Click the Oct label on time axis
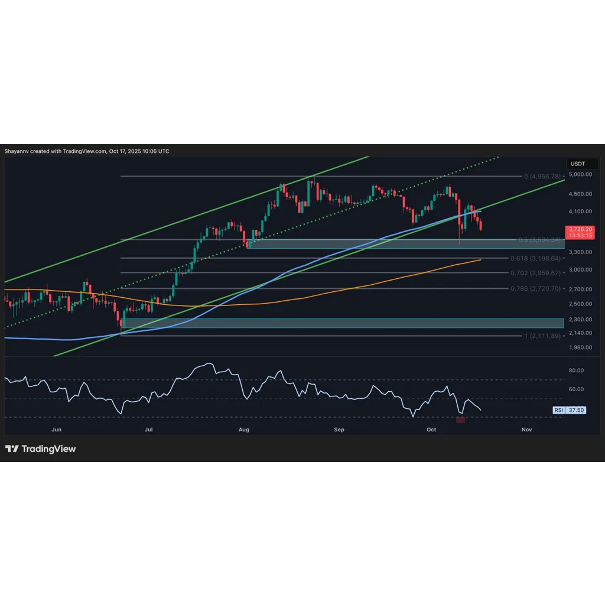This screenshot has height=605, width=605. (431, 430)
